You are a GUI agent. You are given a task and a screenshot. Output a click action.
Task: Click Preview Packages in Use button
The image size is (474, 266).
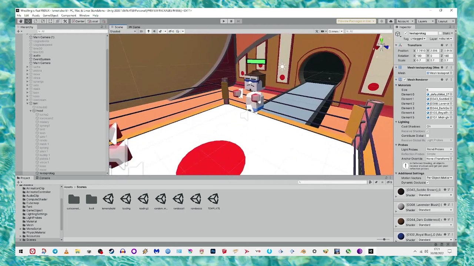point(356,21)
